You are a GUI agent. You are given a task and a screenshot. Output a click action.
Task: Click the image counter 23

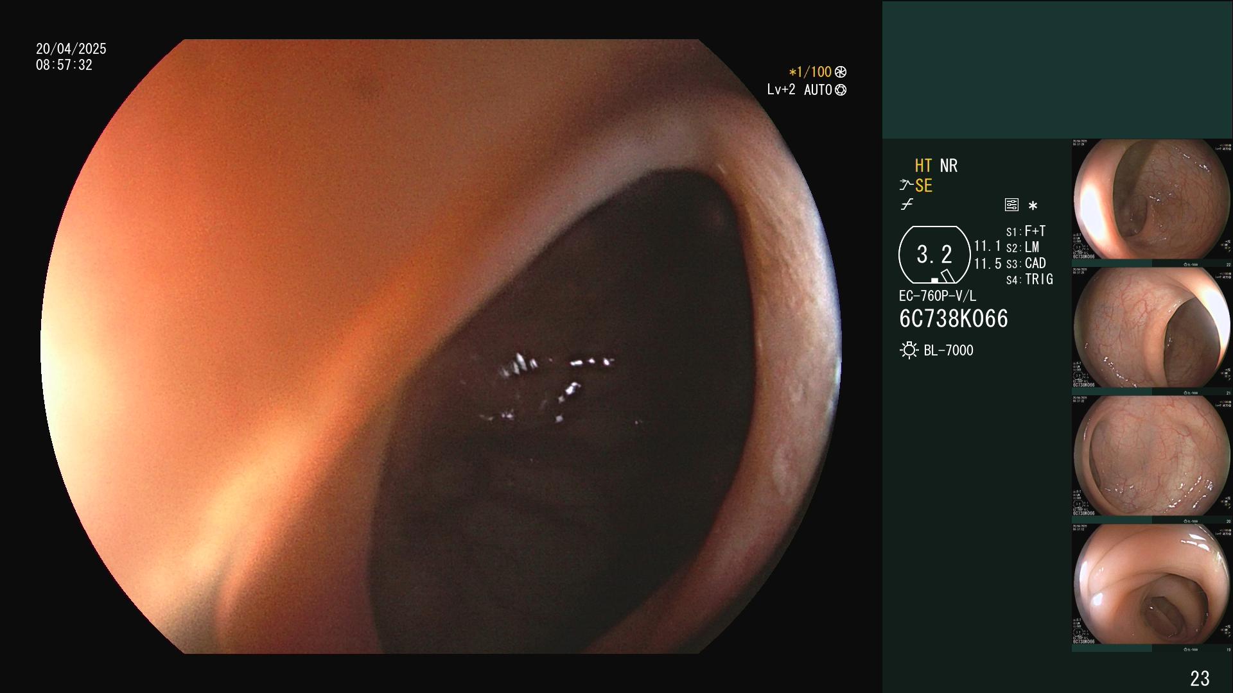pos(1200,678)
